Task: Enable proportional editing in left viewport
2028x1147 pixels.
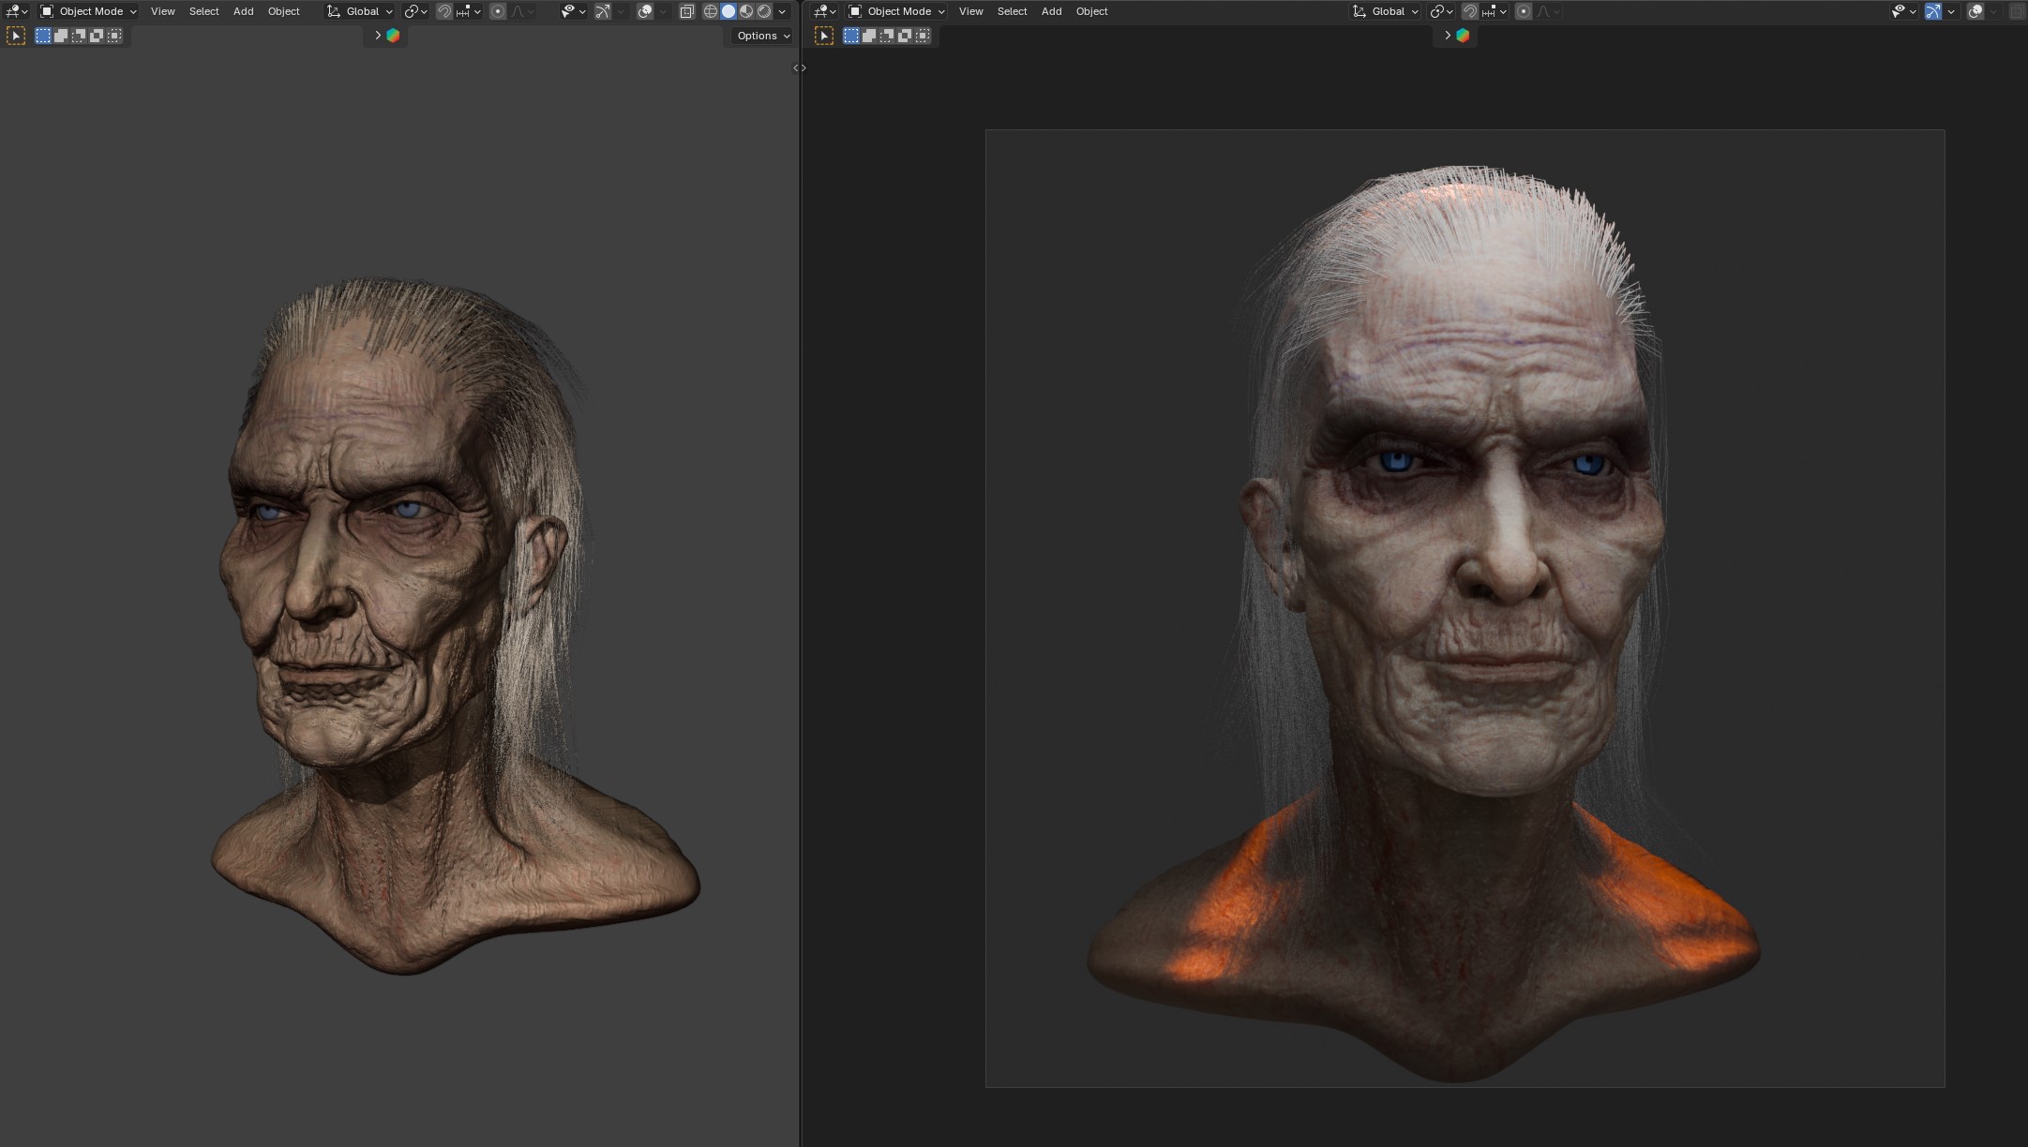Action: coord(498,11)
